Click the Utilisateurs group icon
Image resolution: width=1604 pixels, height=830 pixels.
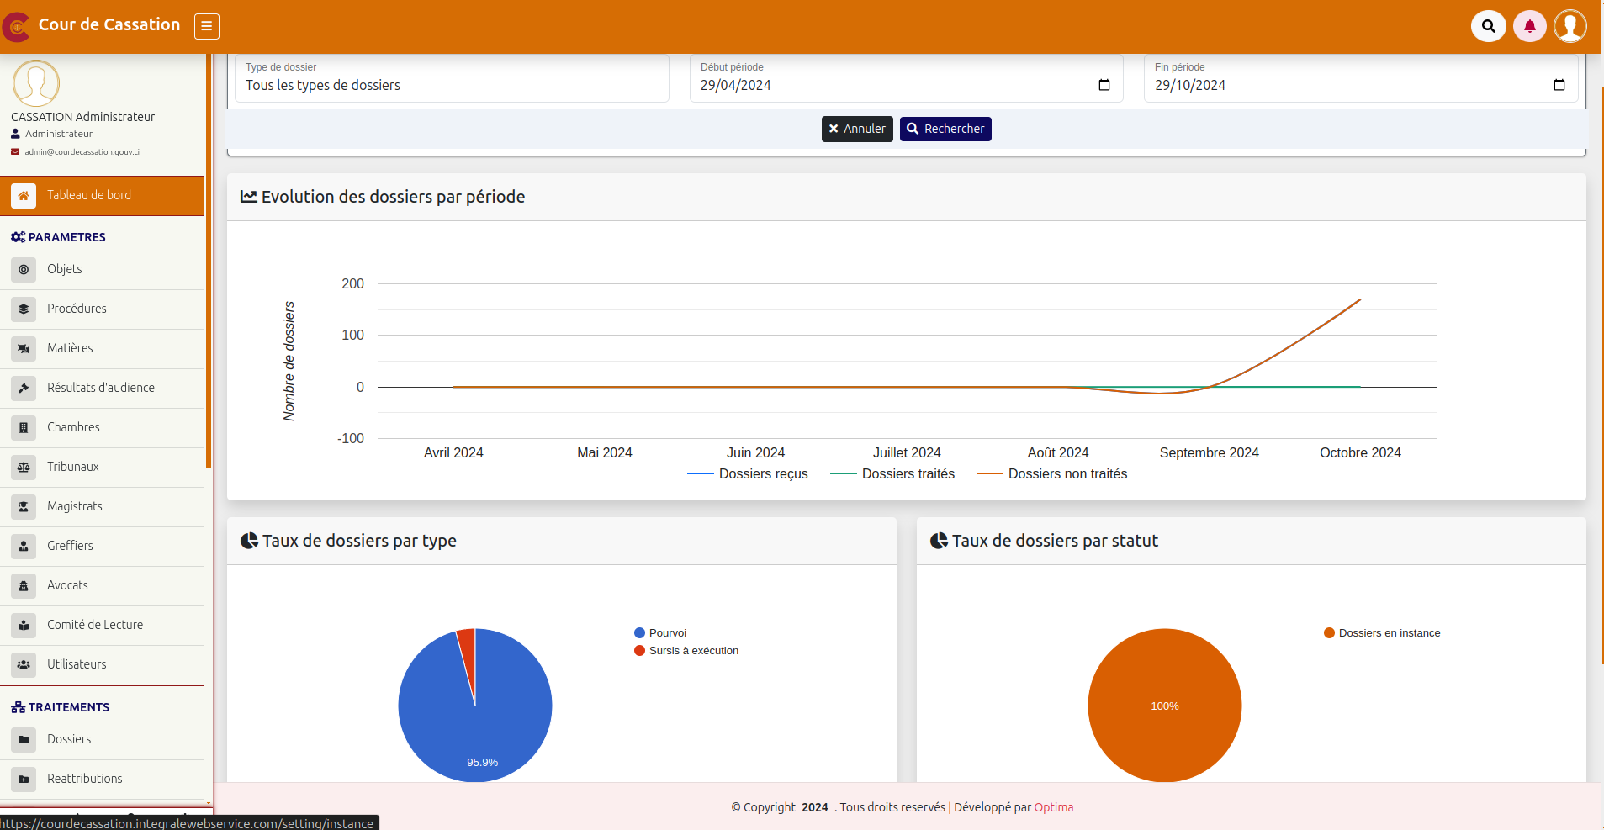point(24,665)
